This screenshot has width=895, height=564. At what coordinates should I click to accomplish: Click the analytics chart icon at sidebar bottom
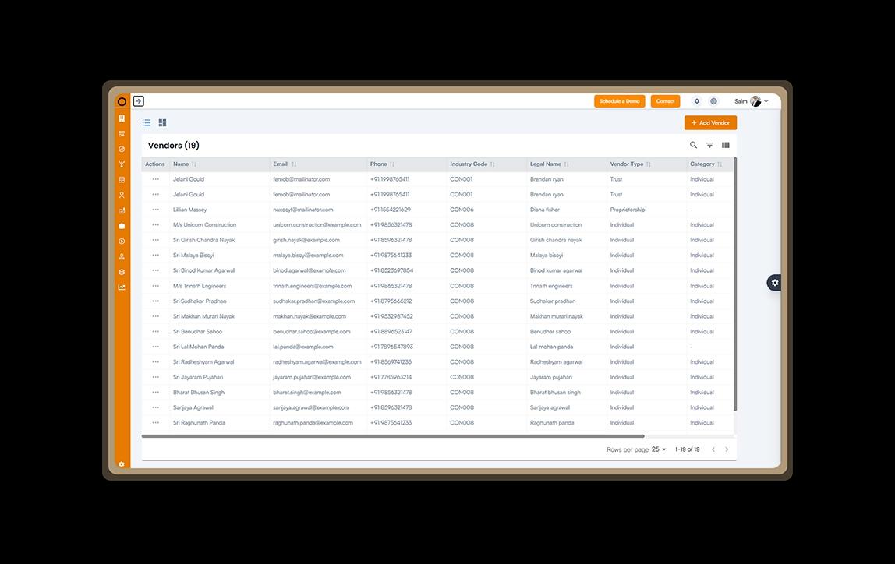pos(121,287)
